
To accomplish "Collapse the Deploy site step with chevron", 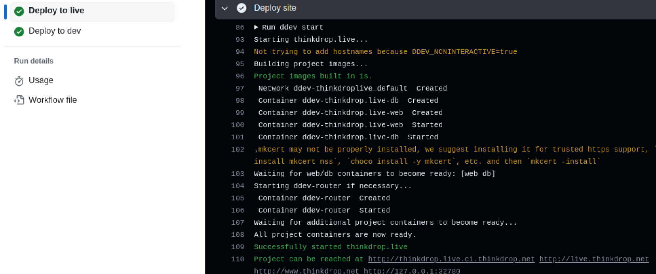I will coord(225,8).
